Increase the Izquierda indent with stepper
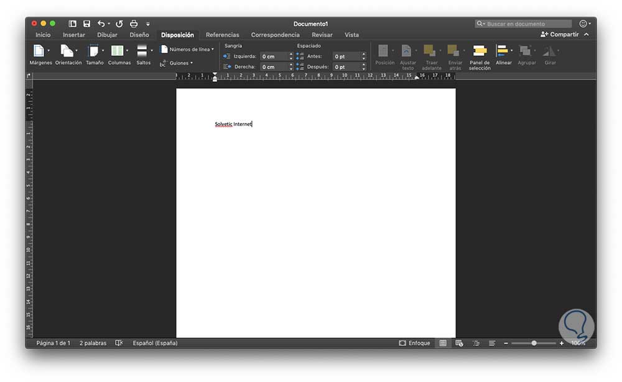The image size is (622, 382). (x=290, y=54)
